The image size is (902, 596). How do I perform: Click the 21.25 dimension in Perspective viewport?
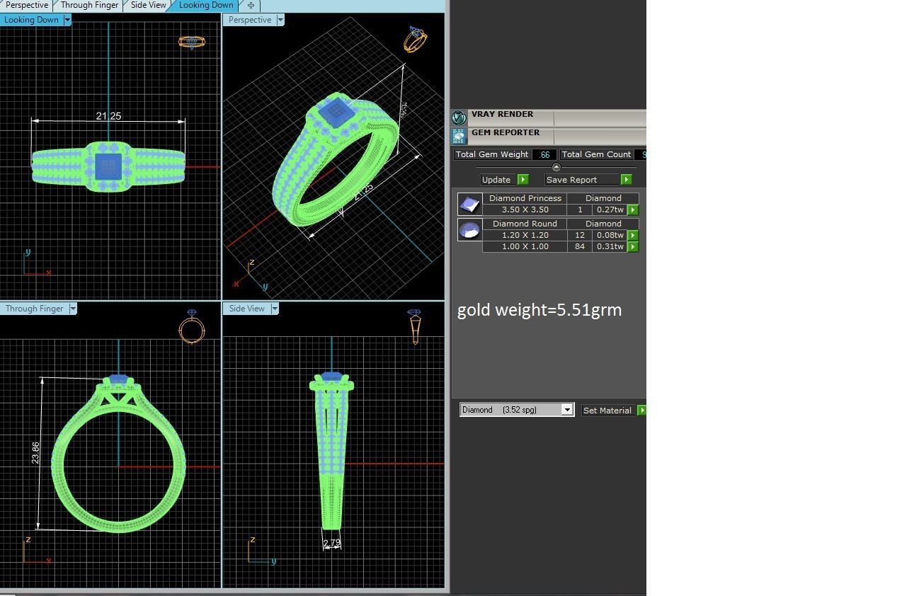coord(364,193)
